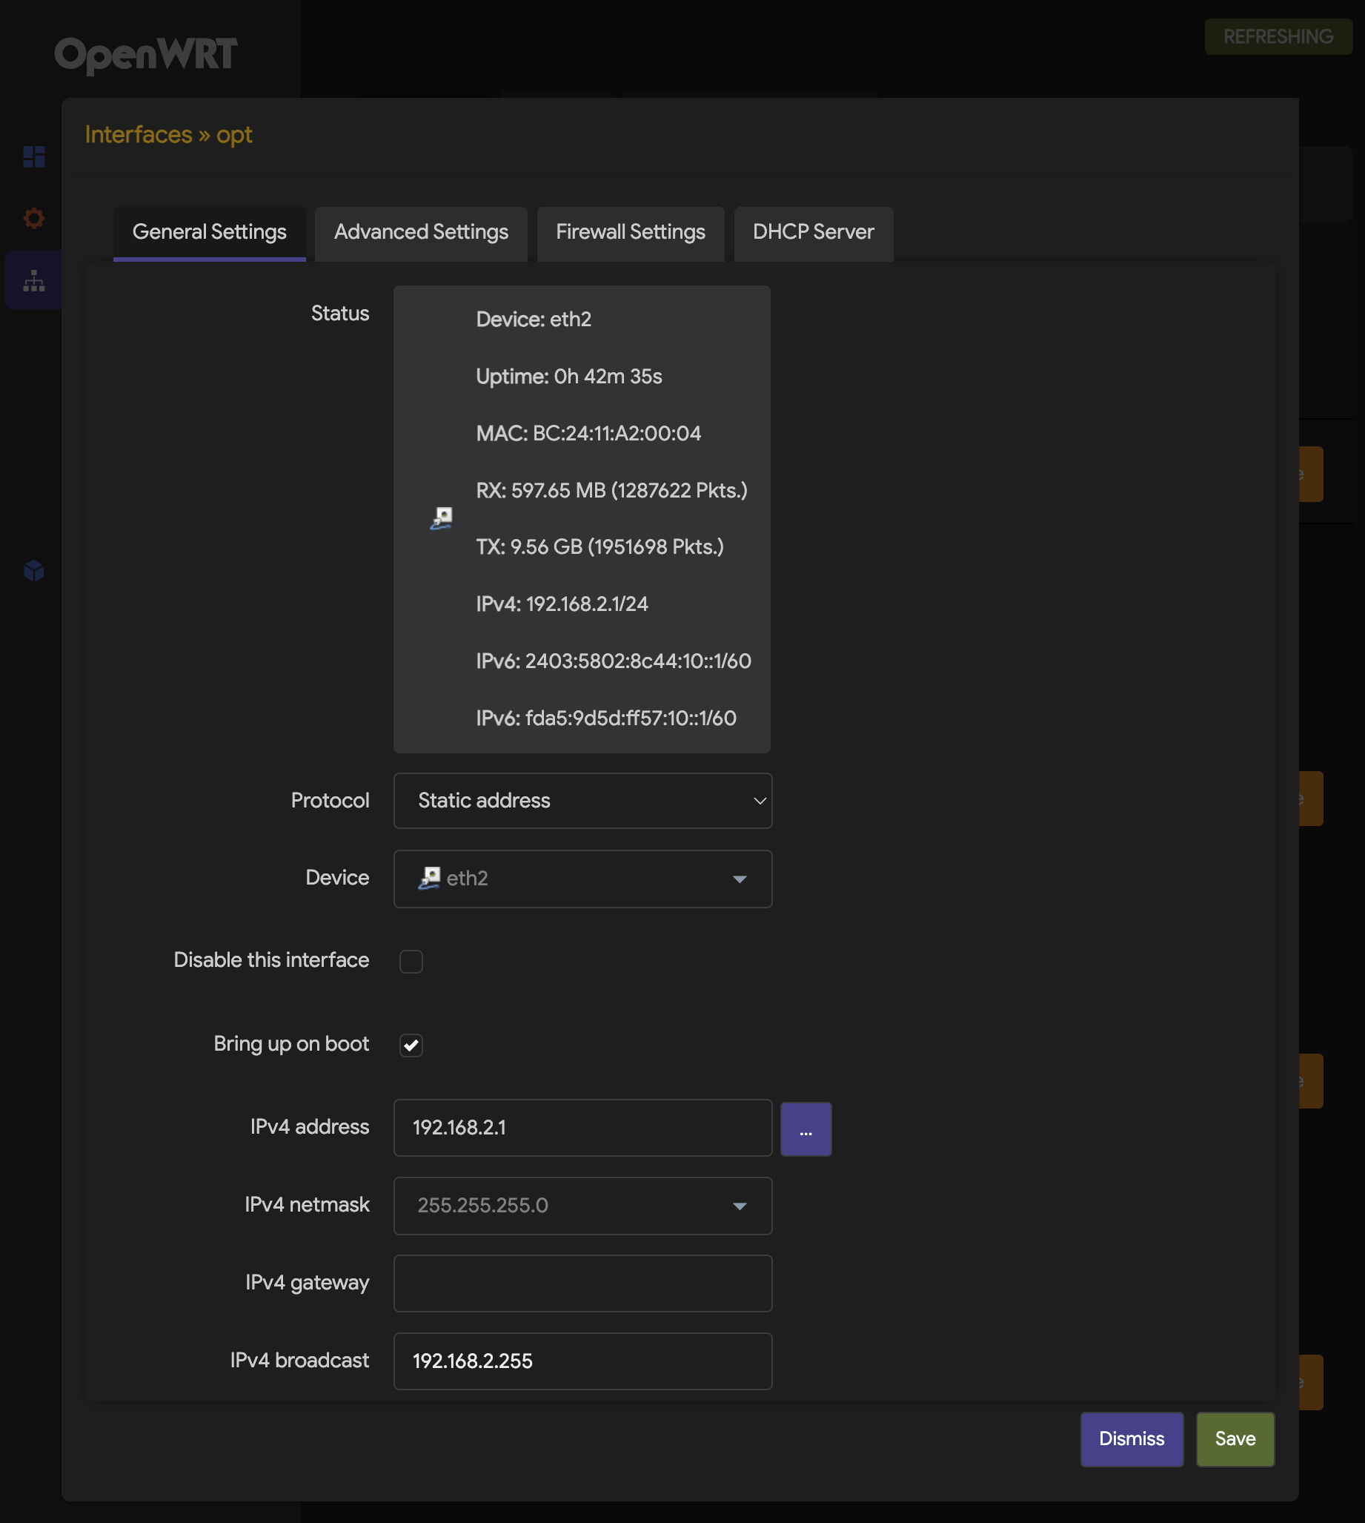
Task: Click the Bring up on boot label
Action: click(292, 1044)
